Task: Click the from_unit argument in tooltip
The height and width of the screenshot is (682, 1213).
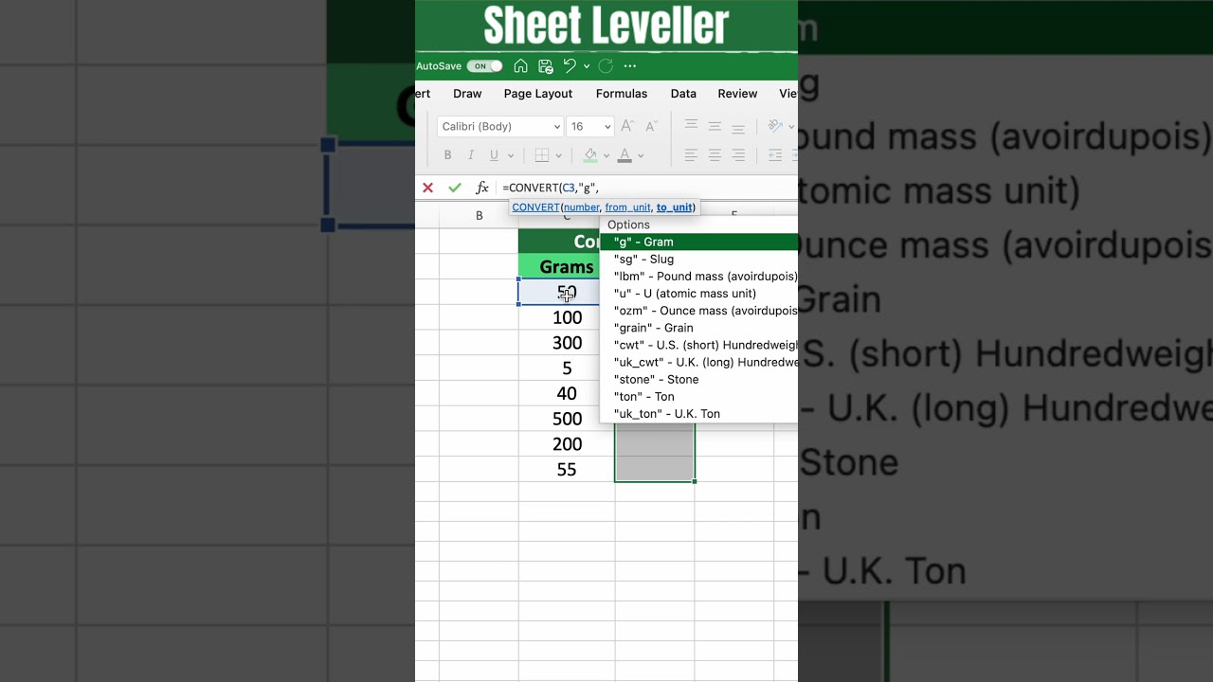Action: [x=627, y=207]
